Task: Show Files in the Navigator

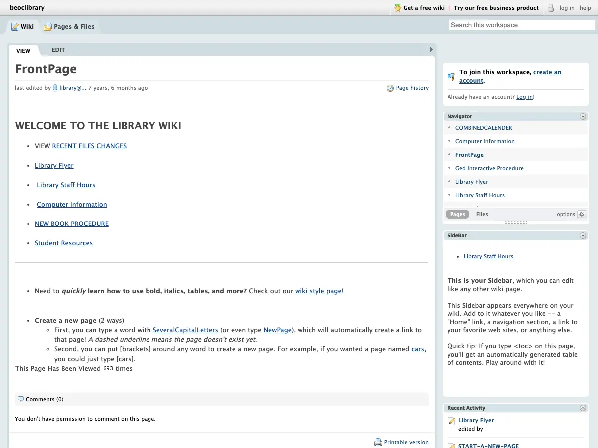Action: (x=482, y=214)
